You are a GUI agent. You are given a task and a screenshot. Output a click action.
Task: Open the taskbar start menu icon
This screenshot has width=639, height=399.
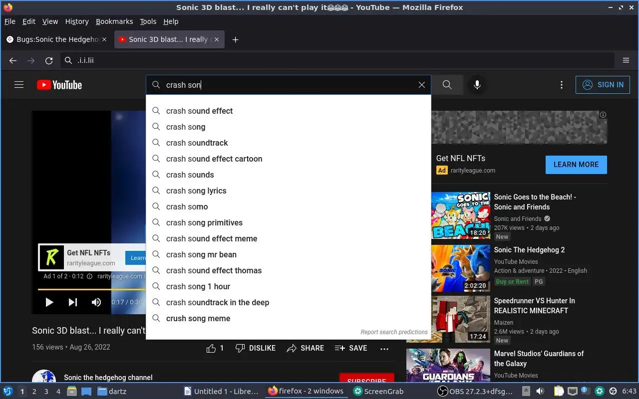[8, 391]
